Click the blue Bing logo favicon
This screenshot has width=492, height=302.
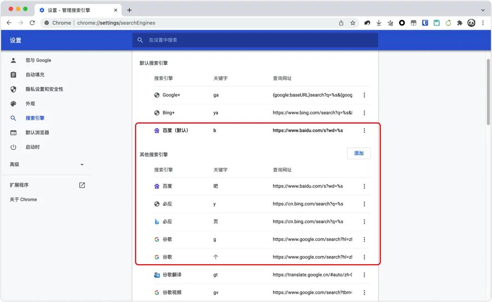click(x=157, y=222)
